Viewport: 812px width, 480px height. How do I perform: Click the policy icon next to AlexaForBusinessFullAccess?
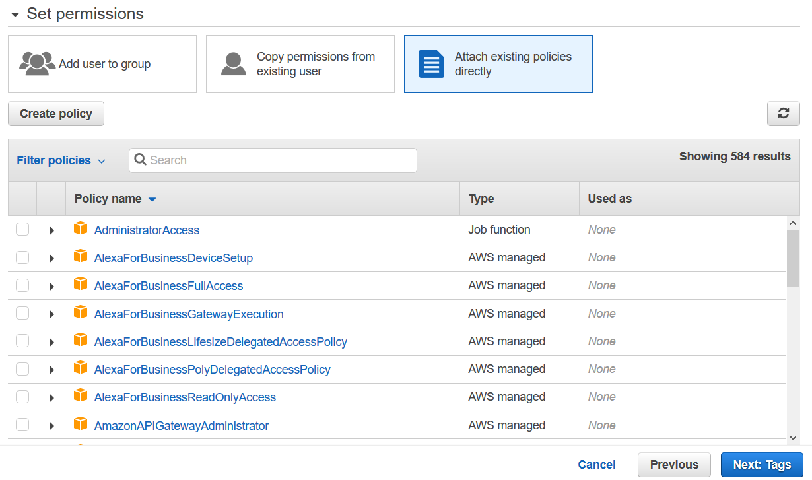(81, 285)
